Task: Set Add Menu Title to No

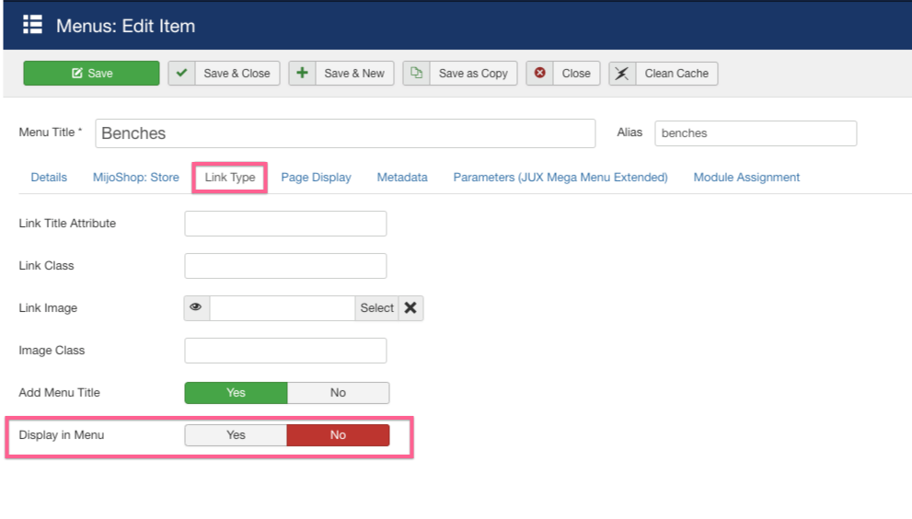Action: click(338, 393)
